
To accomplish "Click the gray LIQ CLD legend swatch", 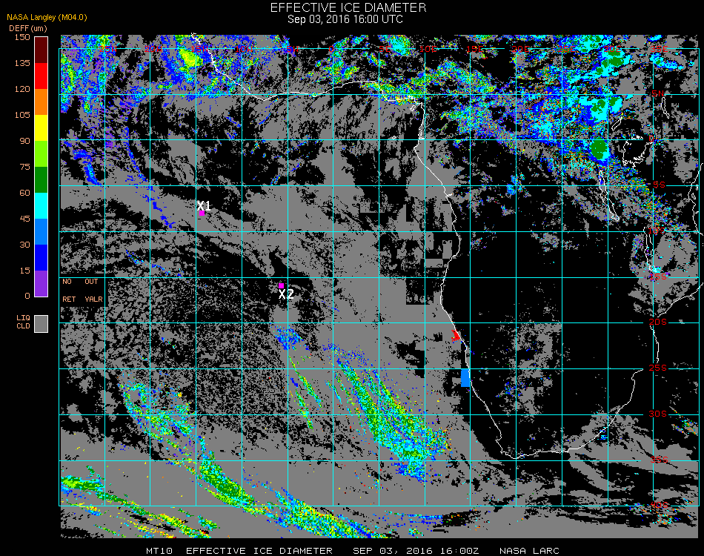I will click(x=41, y=324).
